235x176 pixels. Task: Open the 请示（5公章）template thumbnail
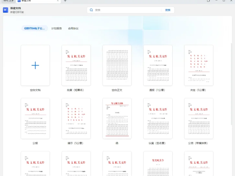tap(76, 118)
